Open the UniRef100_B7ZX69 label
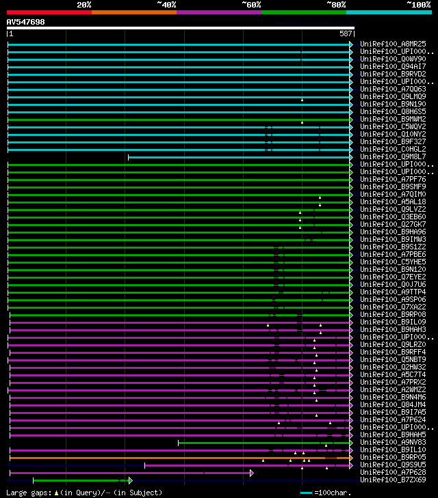The height and width of the screenshot is (498, 438). pos(393,480)
